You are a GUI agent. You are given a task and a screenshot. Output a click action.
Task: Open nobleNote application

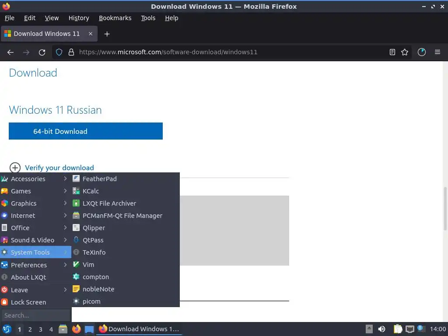coord(126,289)
